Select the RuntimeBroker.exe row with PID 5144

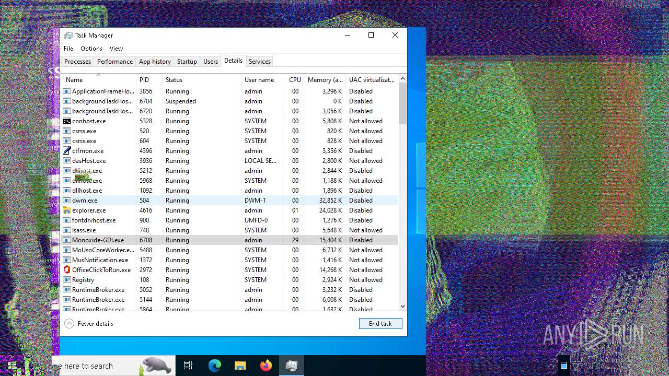point(230,300)
